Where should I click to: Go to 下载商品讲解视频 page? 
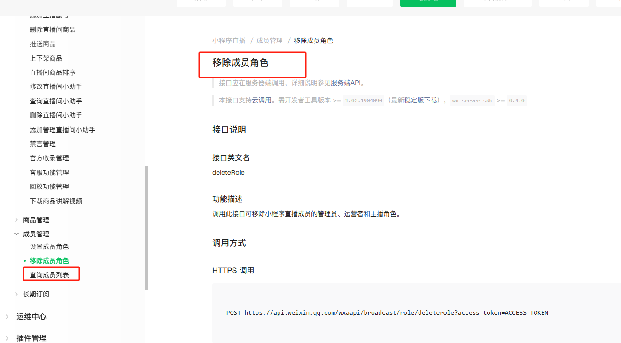56,201
